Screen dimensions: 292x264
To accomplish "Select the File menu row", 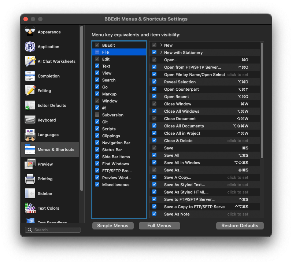I will tap(119, 52).
